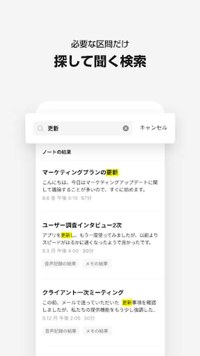The height and width of the screenshot is (356, 200).
Task: Click the highlighted 更新 in the marketing plan title
Action: pos(112,172)
